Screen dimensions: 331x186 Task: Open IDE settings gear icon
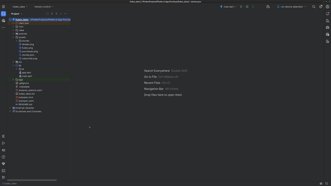(321, 7)
